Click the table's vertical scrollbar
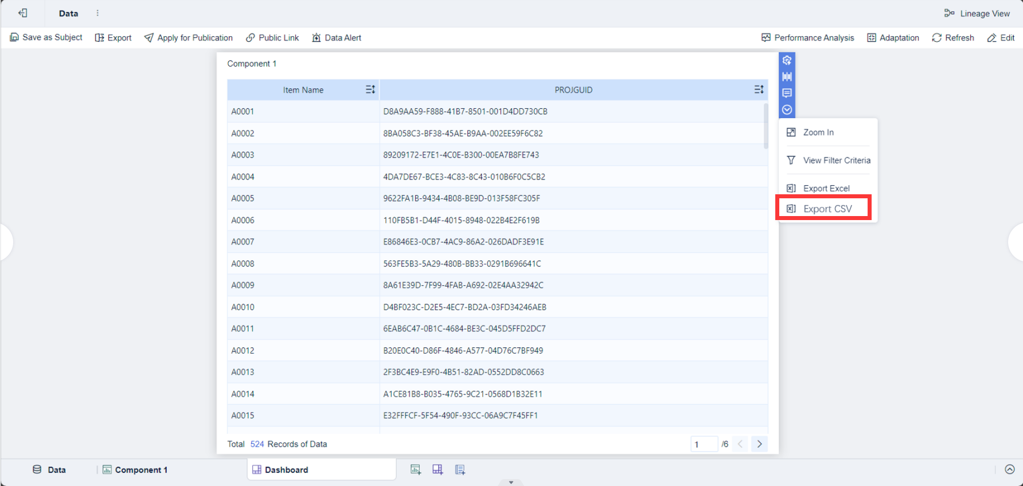Screen dimensions: 1023x486 click(766, 126)
